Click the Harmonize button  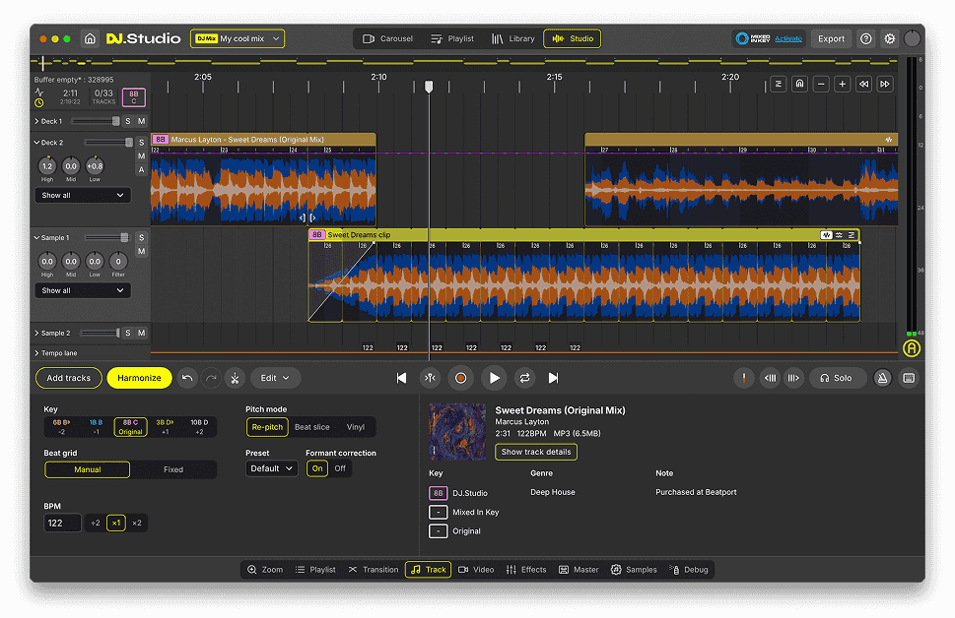(140, 378)
